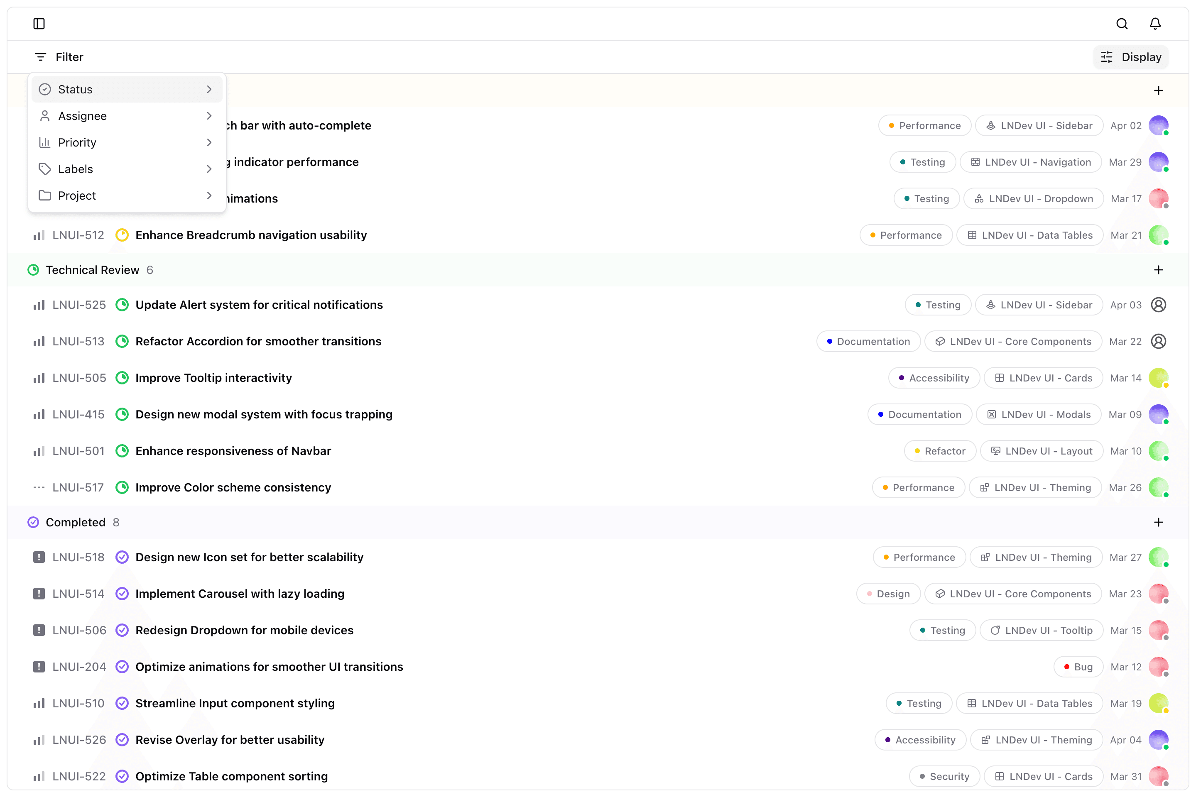Image resolution: width=1196 pixels, height=797 pixels.
Task: Open the Display options
Action: (1130, 56)
